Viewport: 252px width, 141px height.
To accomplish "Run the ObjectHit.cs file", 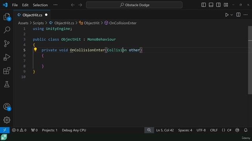I will coord(227,15).
